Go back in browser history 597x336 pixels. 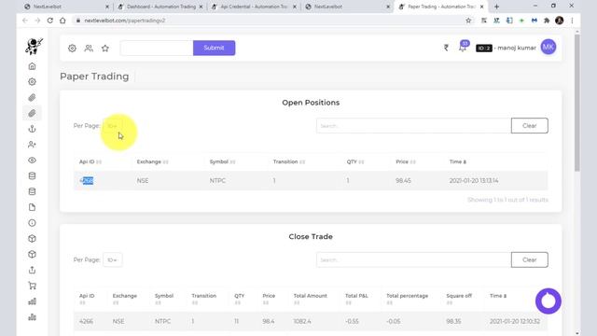[x=25, y=21]
